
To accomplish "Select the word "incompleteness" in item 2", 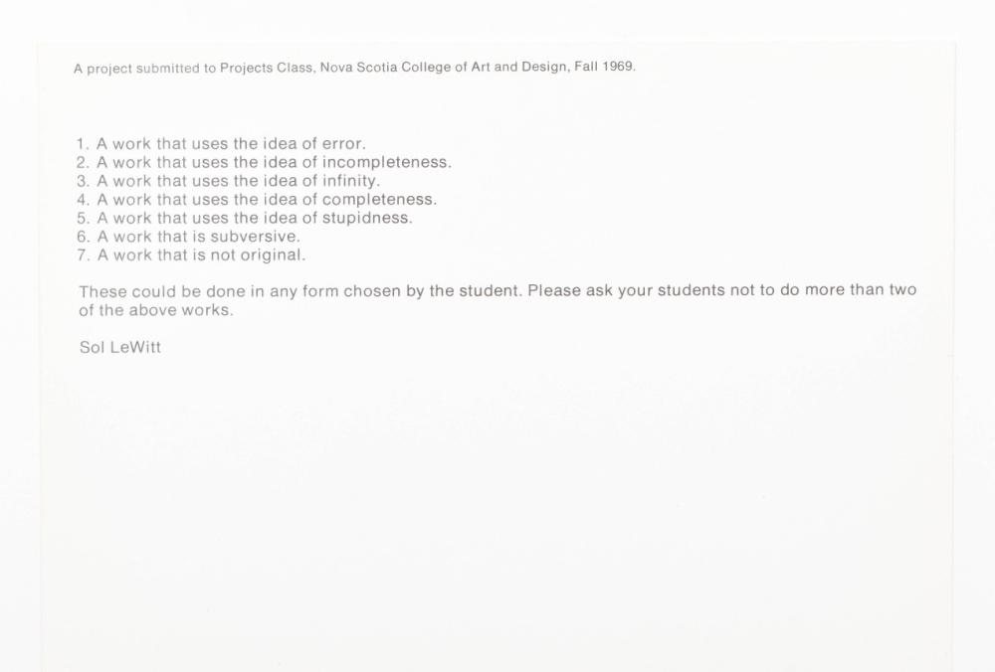I will coord(386,162).
